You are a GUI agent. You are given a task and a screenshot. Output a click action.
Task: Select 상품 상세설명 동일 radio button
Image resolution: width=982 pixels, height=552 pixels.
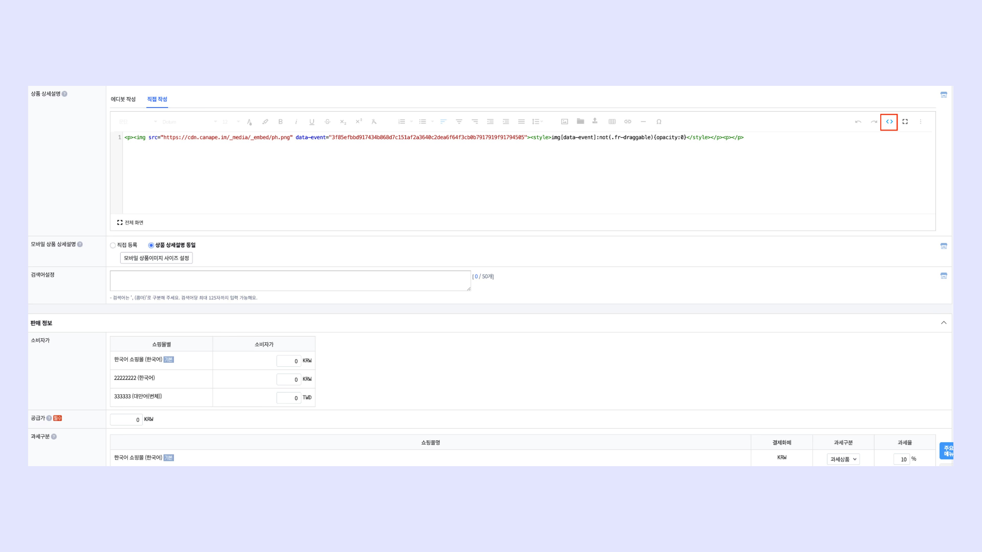pyautogui.click(x=151, y=245)
